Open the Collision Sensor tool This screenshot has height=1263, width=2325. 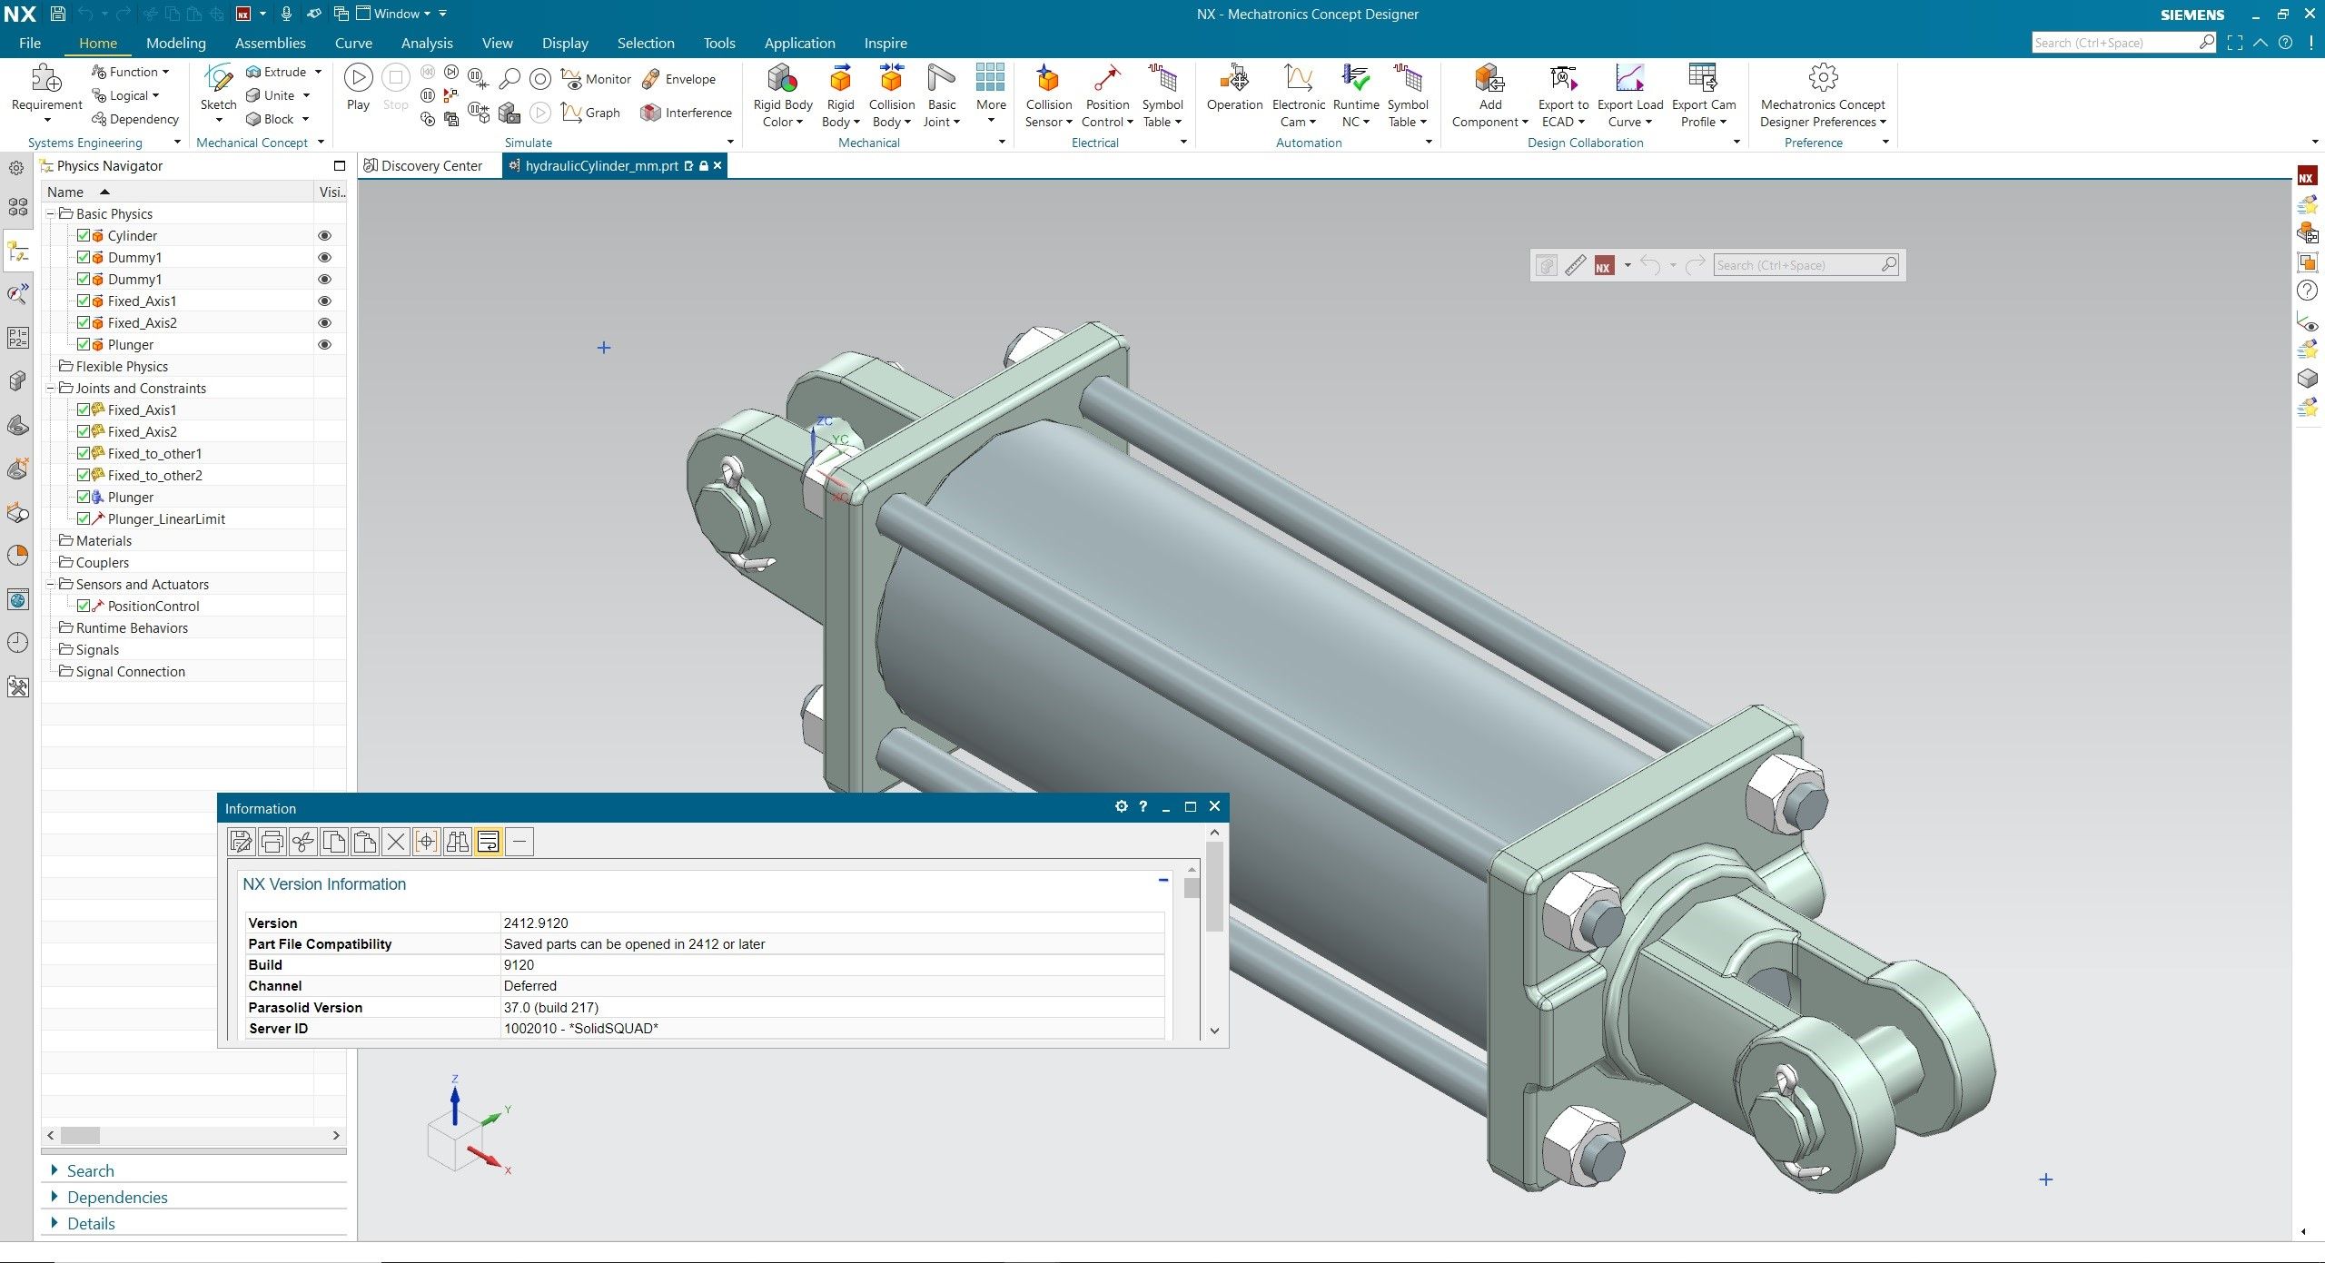point(1048,80)
